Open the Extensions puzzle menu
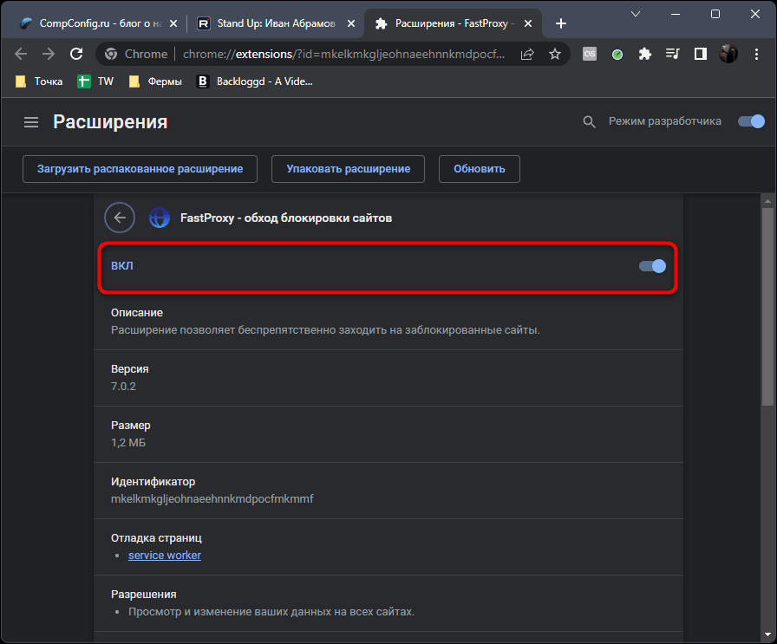777x644 pixels. (x=645, y=54)
